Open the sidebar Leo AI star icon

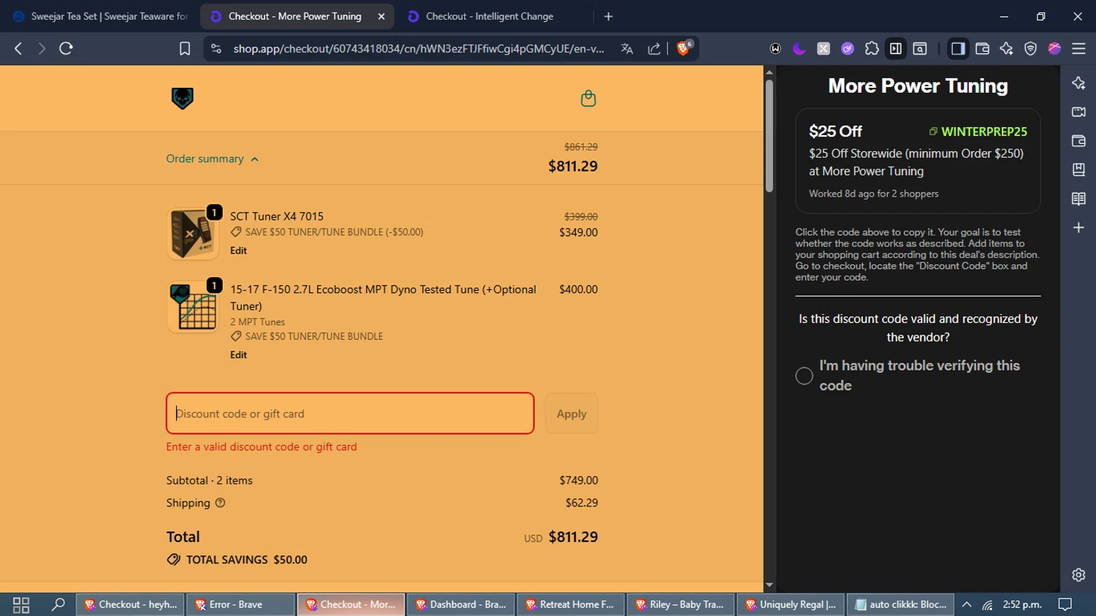pos(1078,83)
